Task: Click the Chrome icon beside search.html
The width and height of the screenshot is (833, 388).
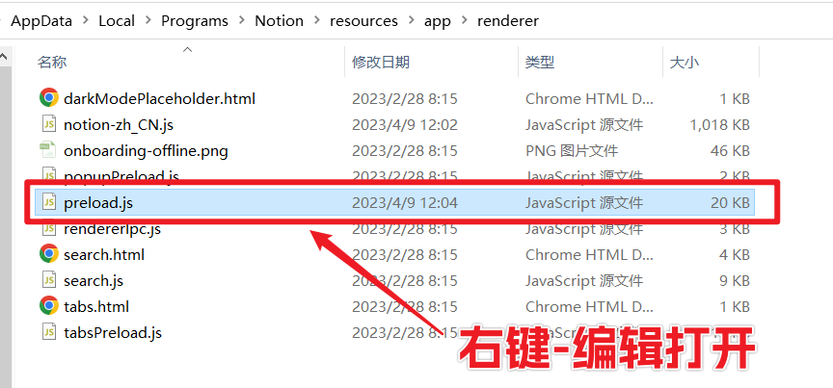Action: (49, 254)
